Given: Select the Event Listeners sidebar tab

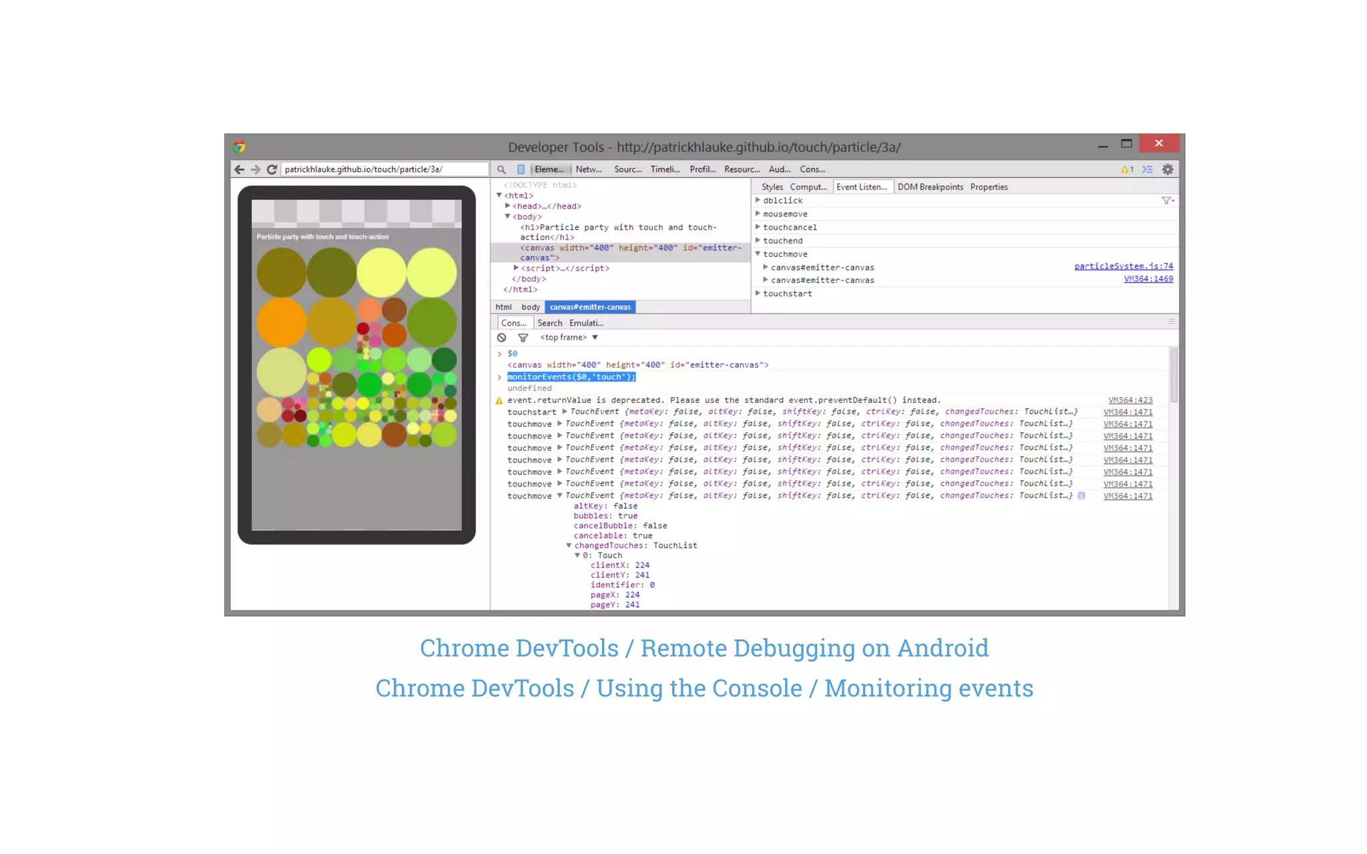Looking at the screenshot, I should (x=862, y=187).
